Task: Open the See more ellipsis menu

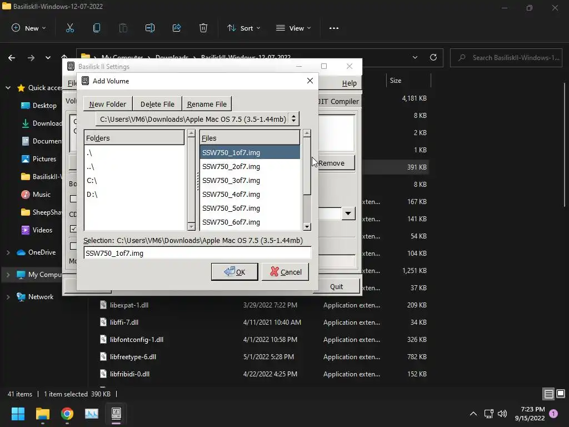Action: (334, 28)
